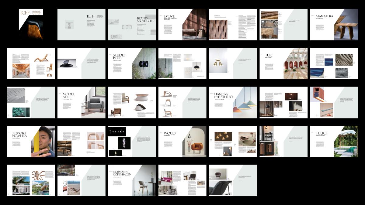
Task: Select spread with blue wavy acoustic panels
Action: coord(334,63)
